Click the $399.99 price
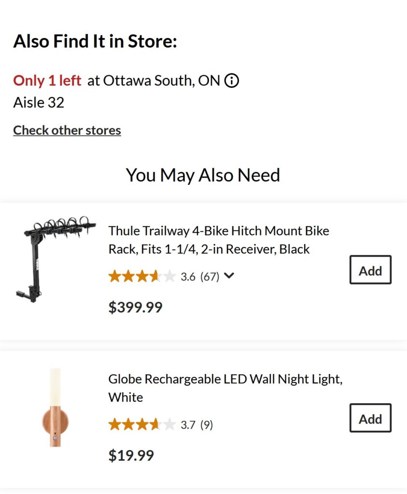This screenshot has height=494, width=407. (136, 307)
